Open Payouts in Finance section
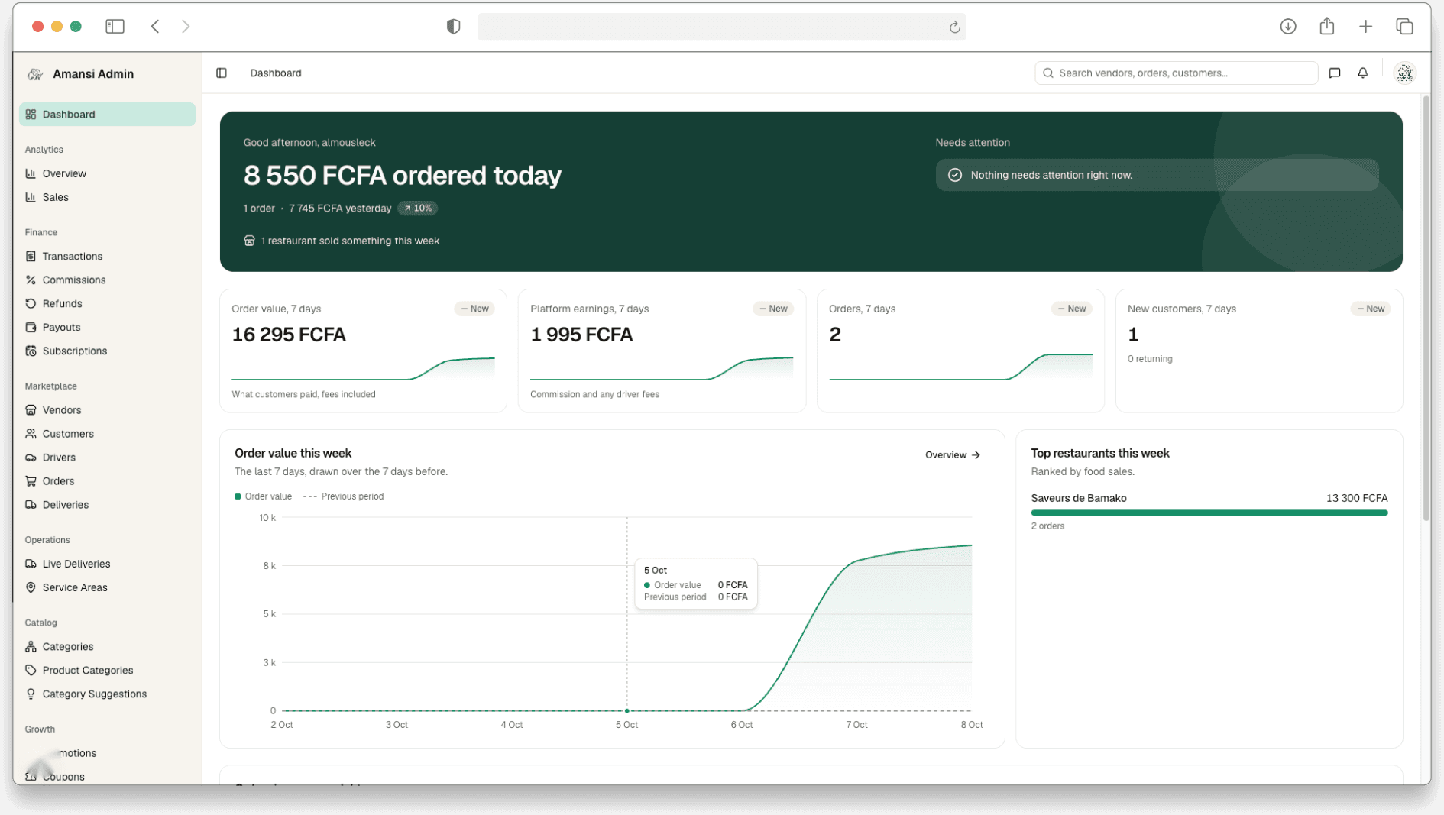The height and width of the screenshot is (815, 1444). (107, 328)
